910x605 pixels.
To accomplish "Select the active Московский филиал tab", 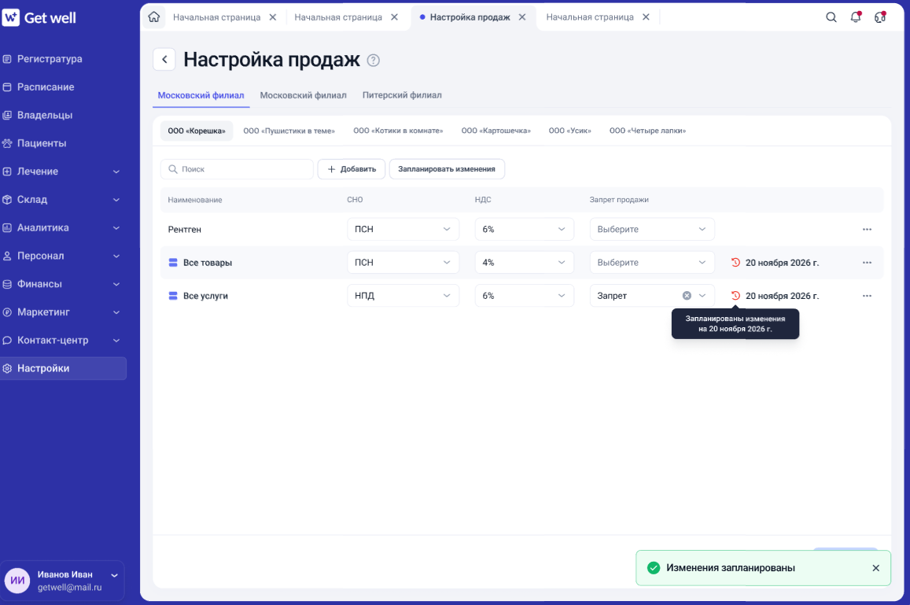I will click(201, 95).
